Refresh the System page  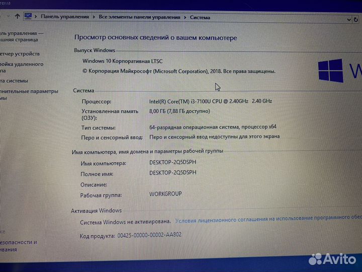tap(356, 20)
